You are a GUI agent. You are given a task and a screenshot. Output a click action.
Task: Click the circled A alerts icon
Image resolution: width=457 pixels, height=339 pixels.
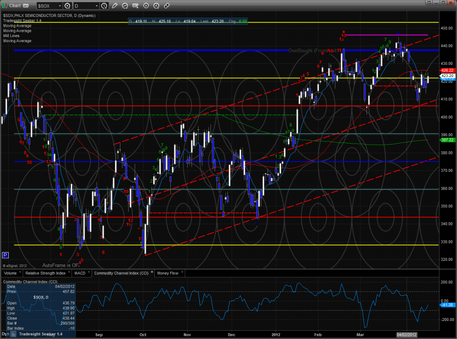tap(155, 6)
